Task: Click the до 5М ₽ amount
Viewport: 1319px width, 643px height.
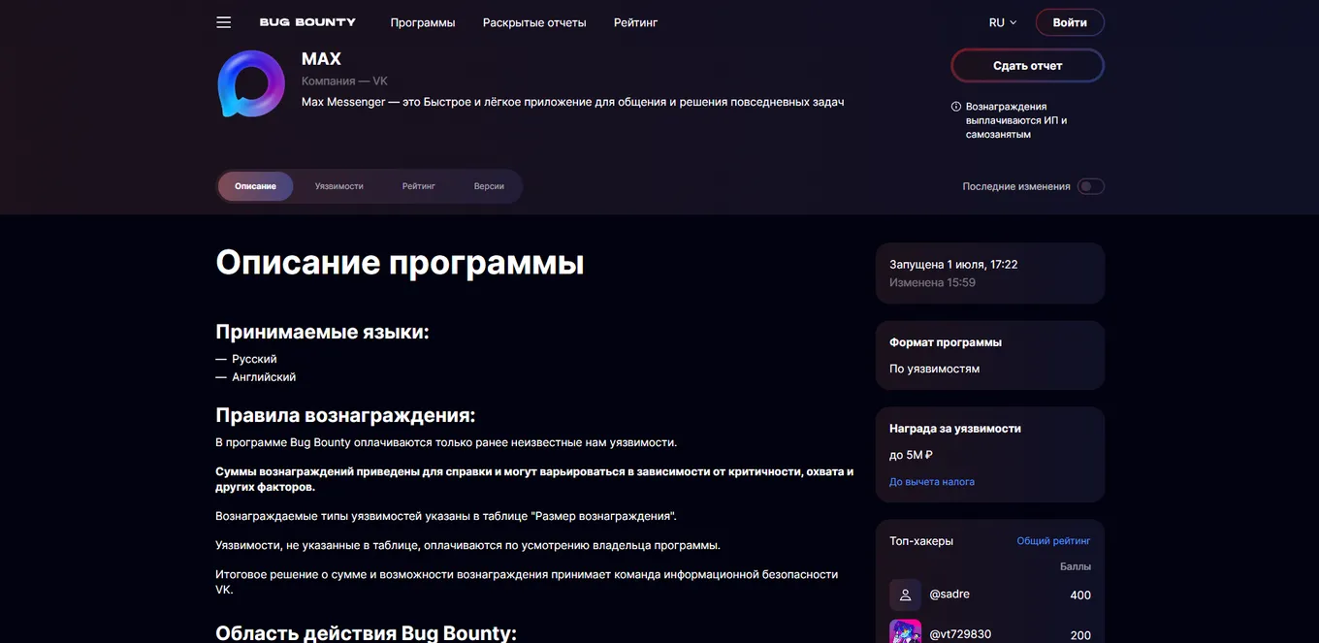Action: 911,455
